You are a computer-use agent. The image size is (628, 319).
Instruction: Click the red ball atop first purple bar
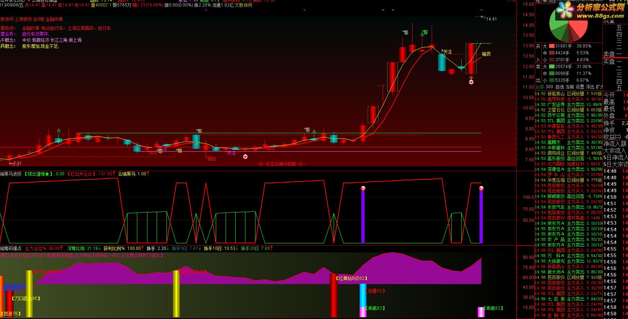(363, 188)
